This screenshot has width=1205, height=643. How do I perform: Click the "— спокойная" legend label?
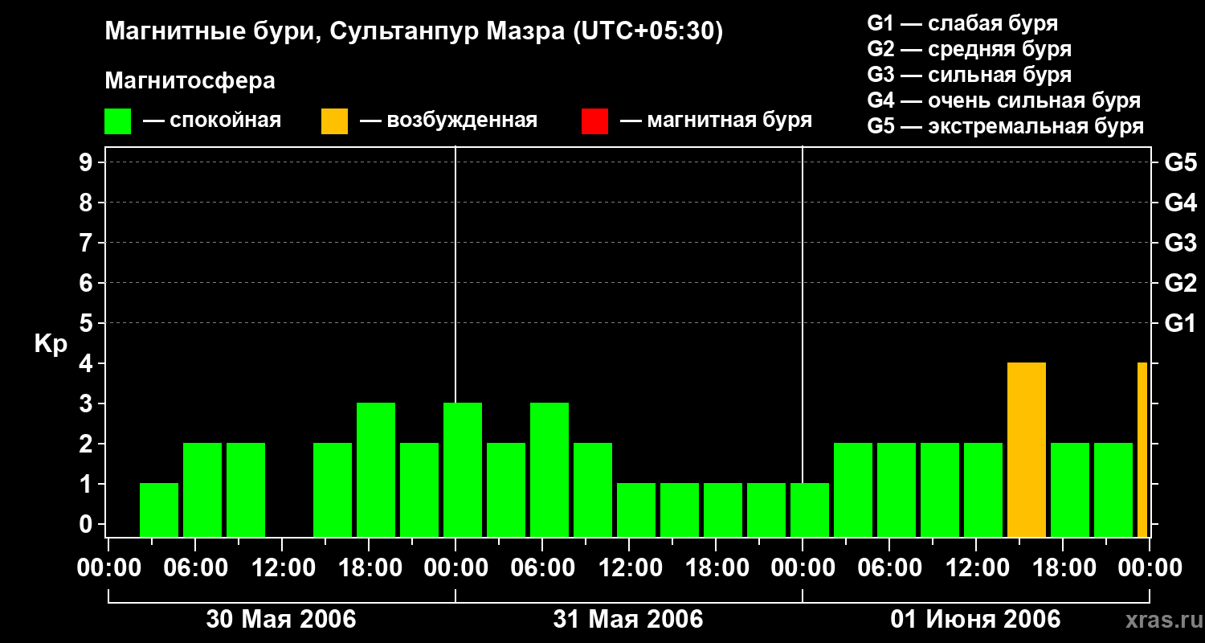(211, 121)
